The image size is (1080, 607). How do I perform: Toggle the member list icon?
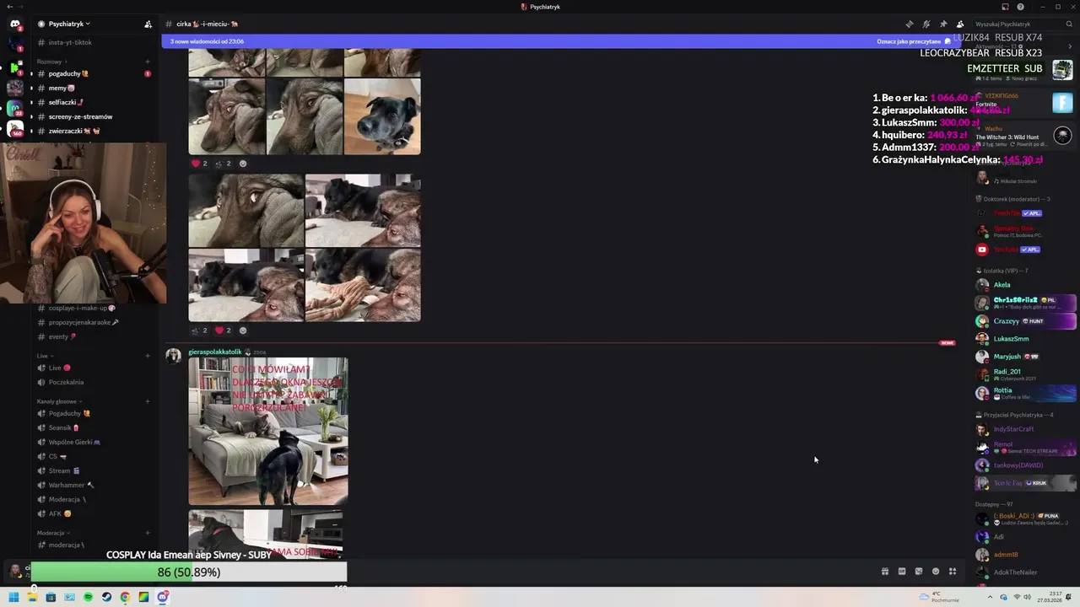(x=960, y=24)
